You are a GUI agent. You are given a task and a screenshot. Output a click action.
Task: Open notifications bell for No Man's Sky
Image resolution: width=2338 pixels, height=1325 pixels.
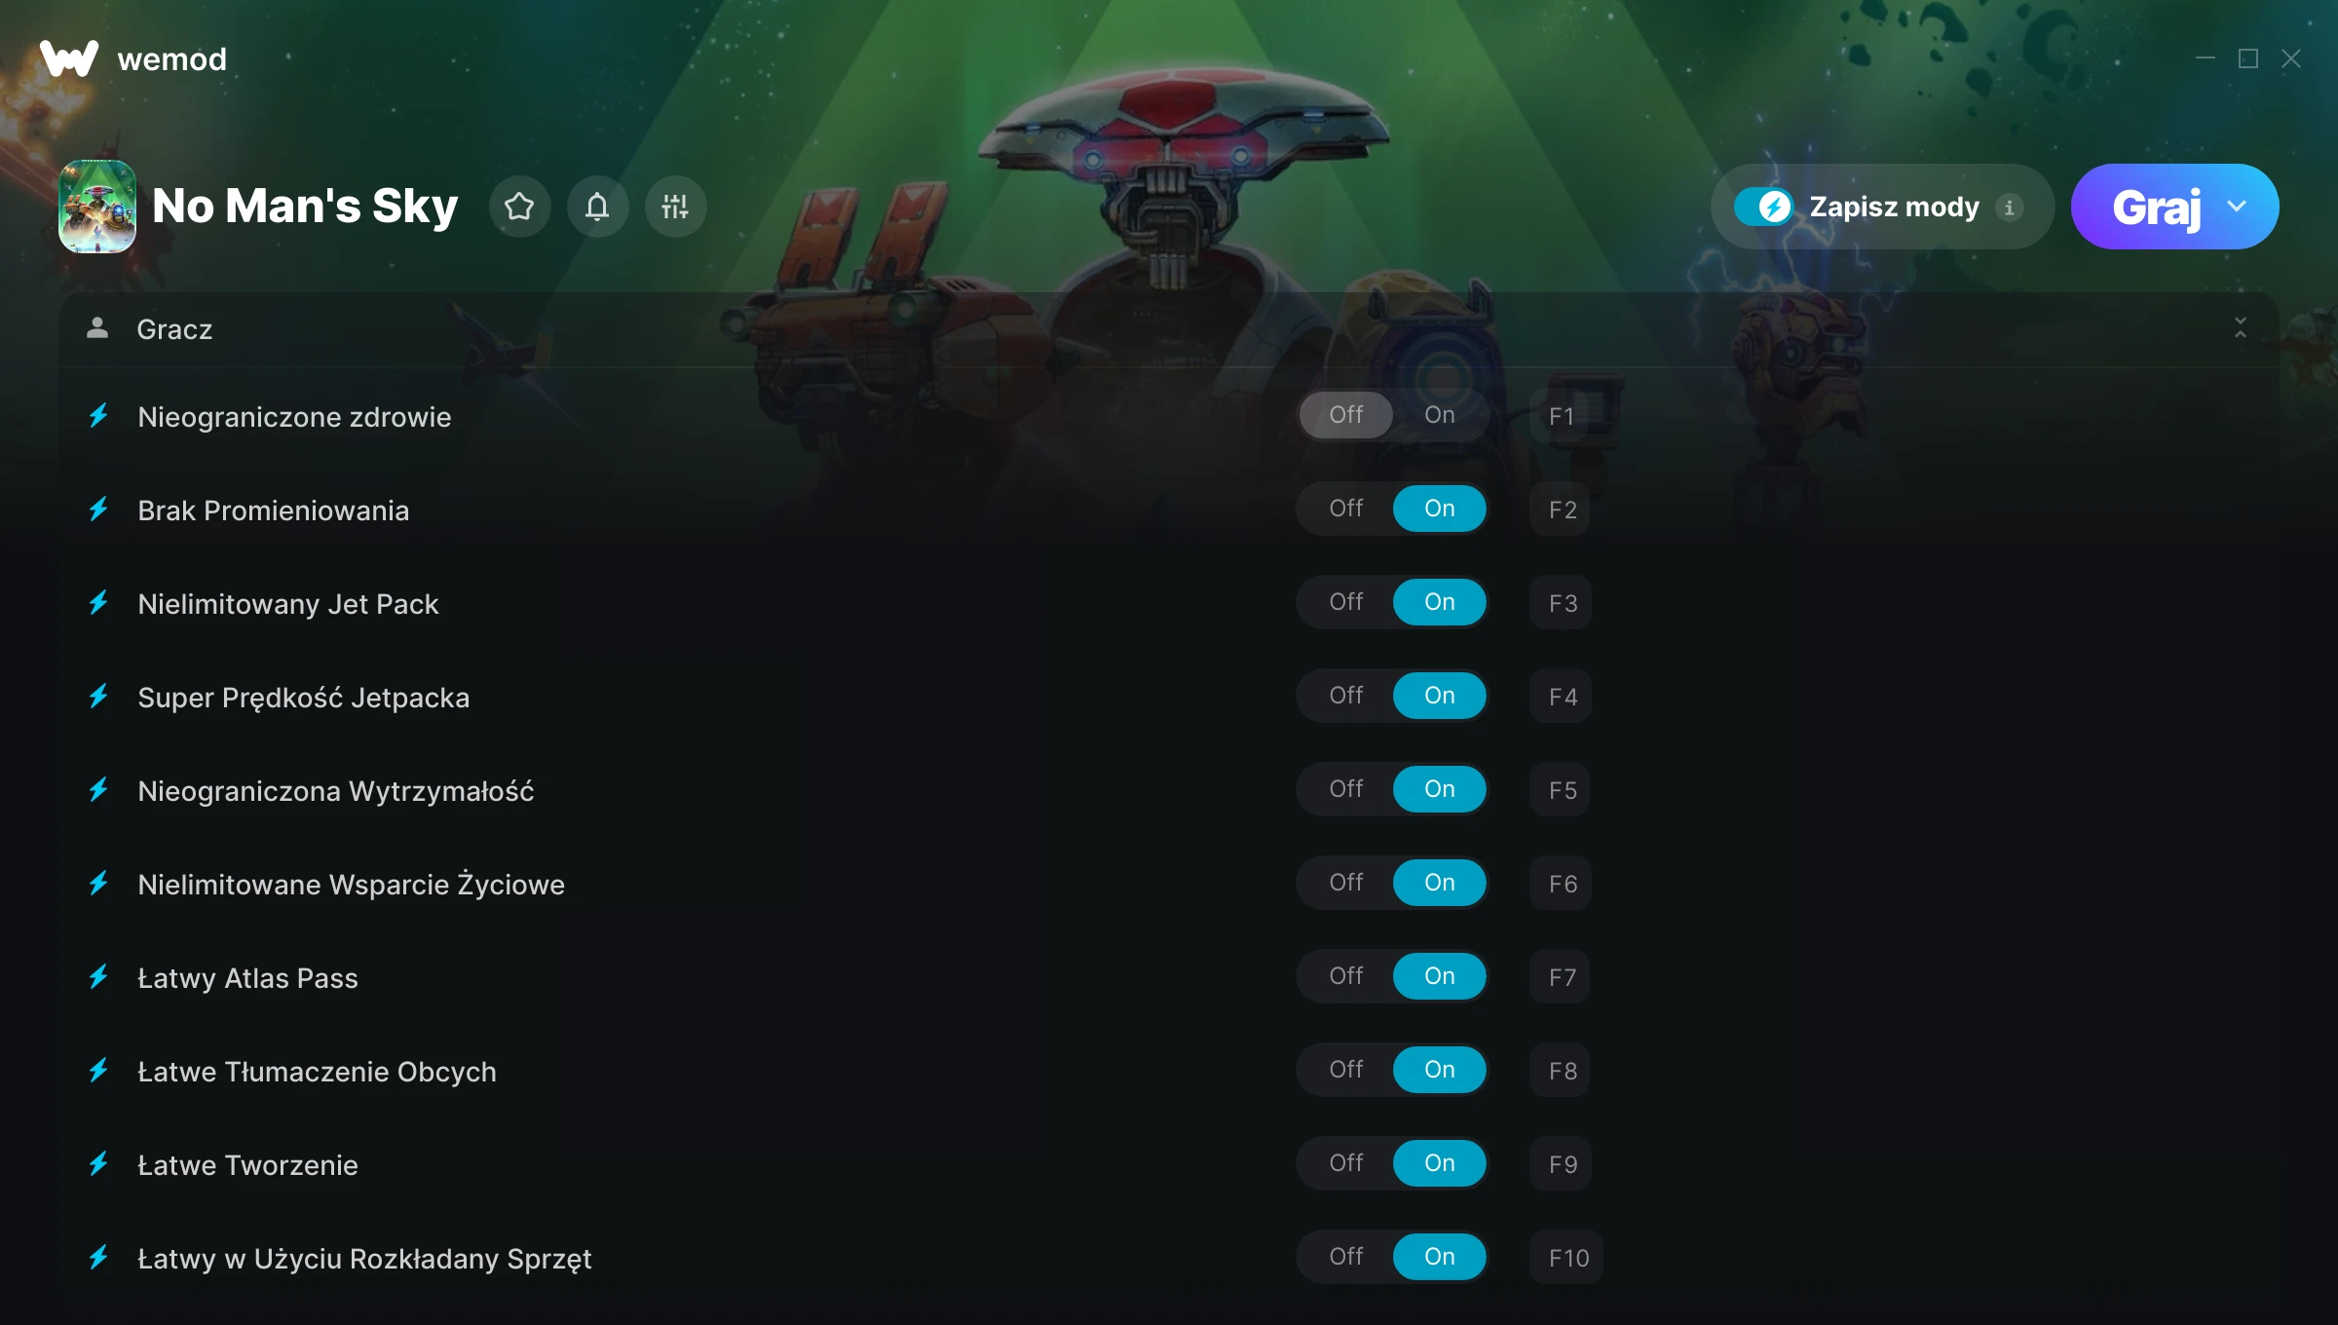pos(597,207)
